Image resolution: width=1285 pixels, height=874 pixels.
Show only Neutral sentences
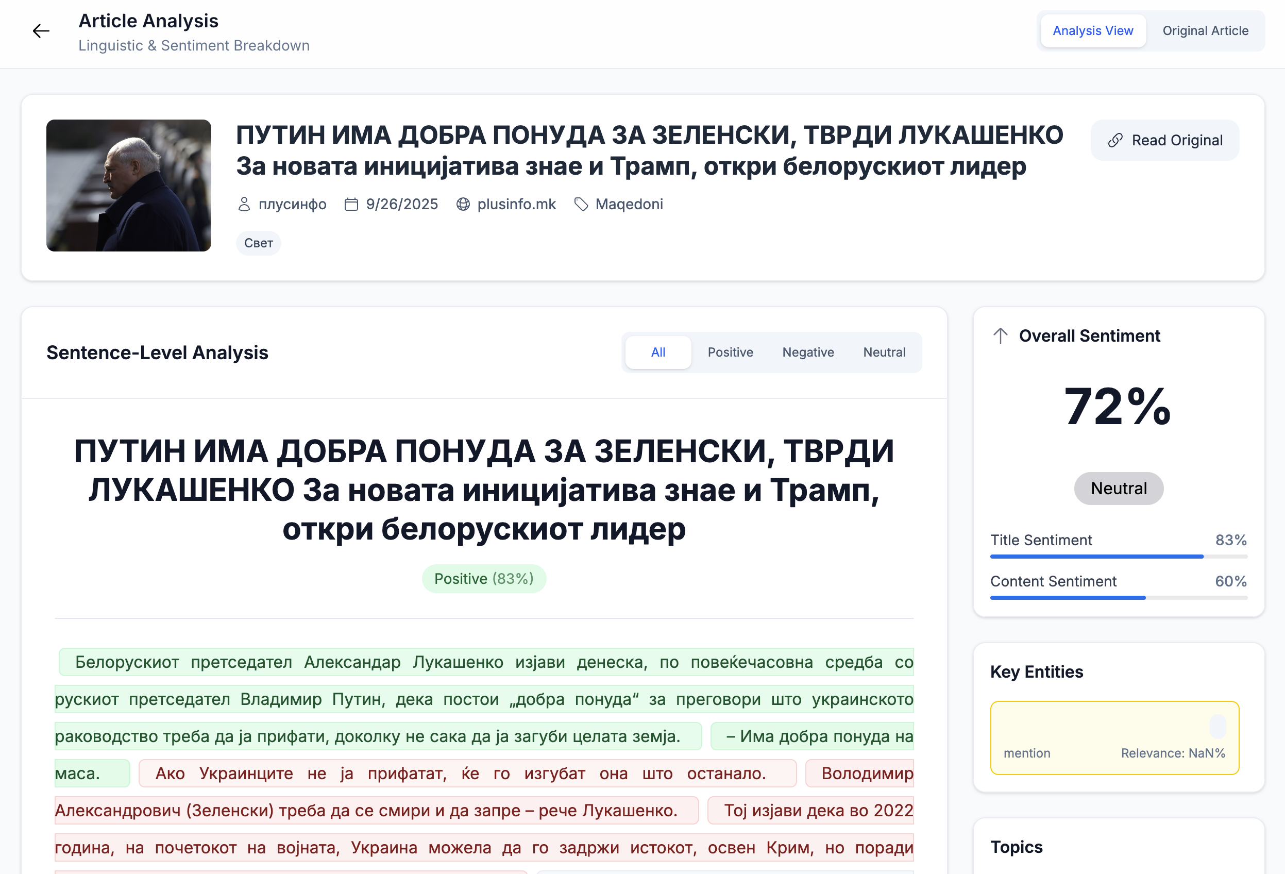coord(884,352)
